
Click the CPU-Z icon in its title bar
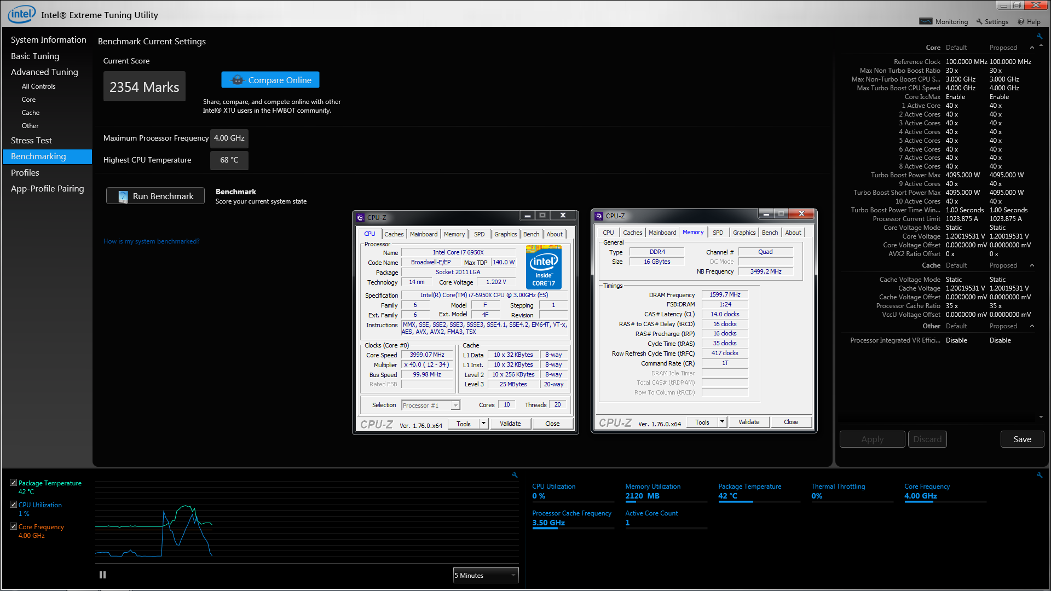(360, 217)
